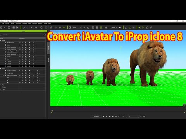Redo the last undone action
The image size is (186, 139).
[27, 27]
